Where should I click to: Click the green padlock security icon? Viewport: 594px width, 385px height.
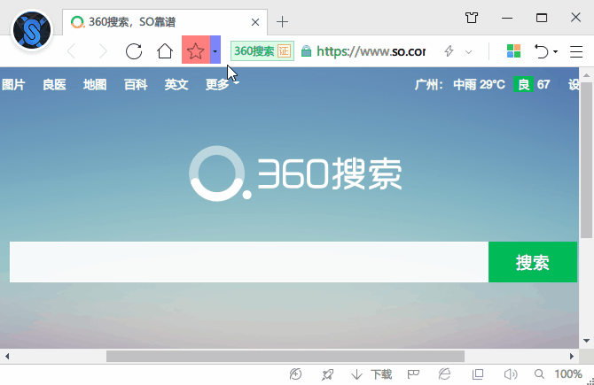(306, 51)
